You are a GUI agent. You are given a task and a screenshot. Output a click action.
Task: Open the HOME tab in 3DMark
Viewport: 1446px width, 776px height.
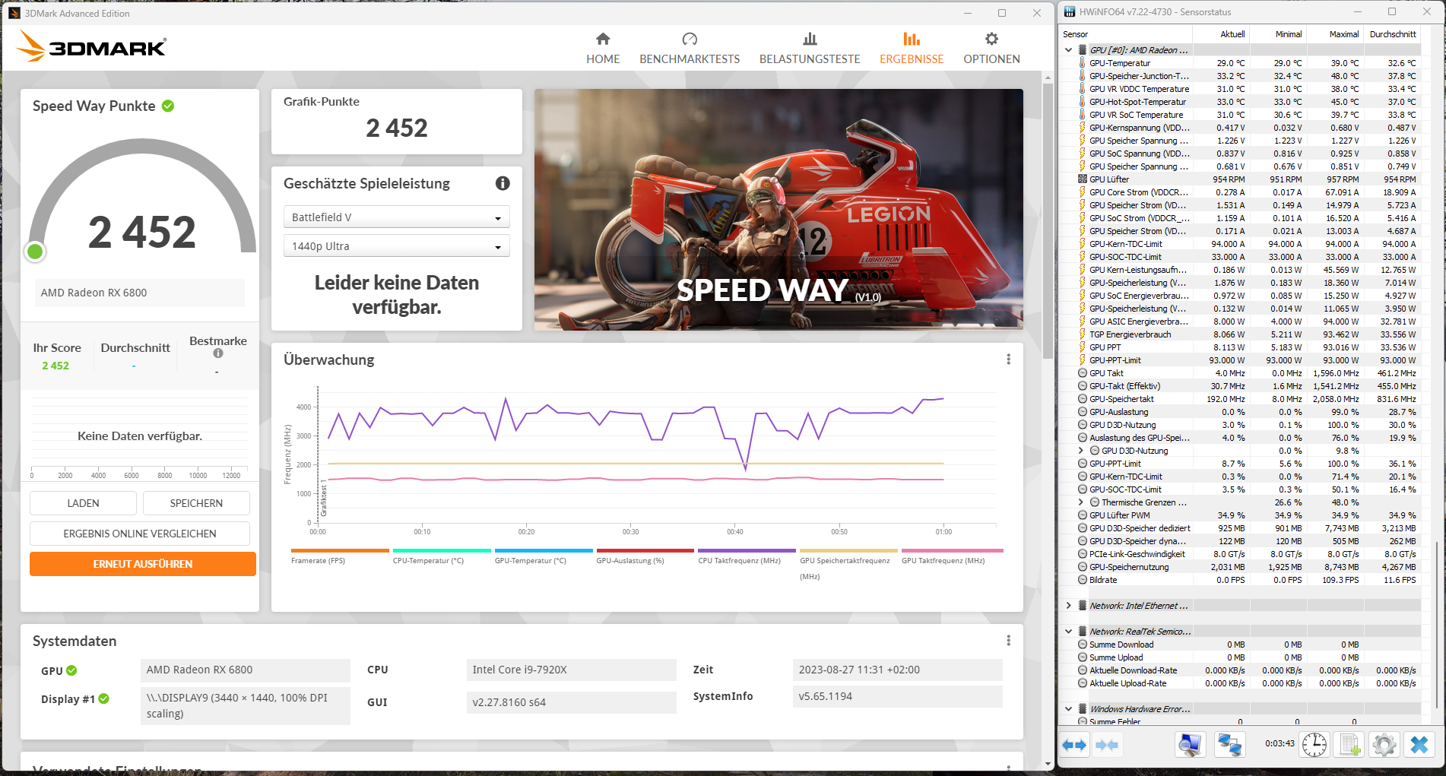click(603, 49)
